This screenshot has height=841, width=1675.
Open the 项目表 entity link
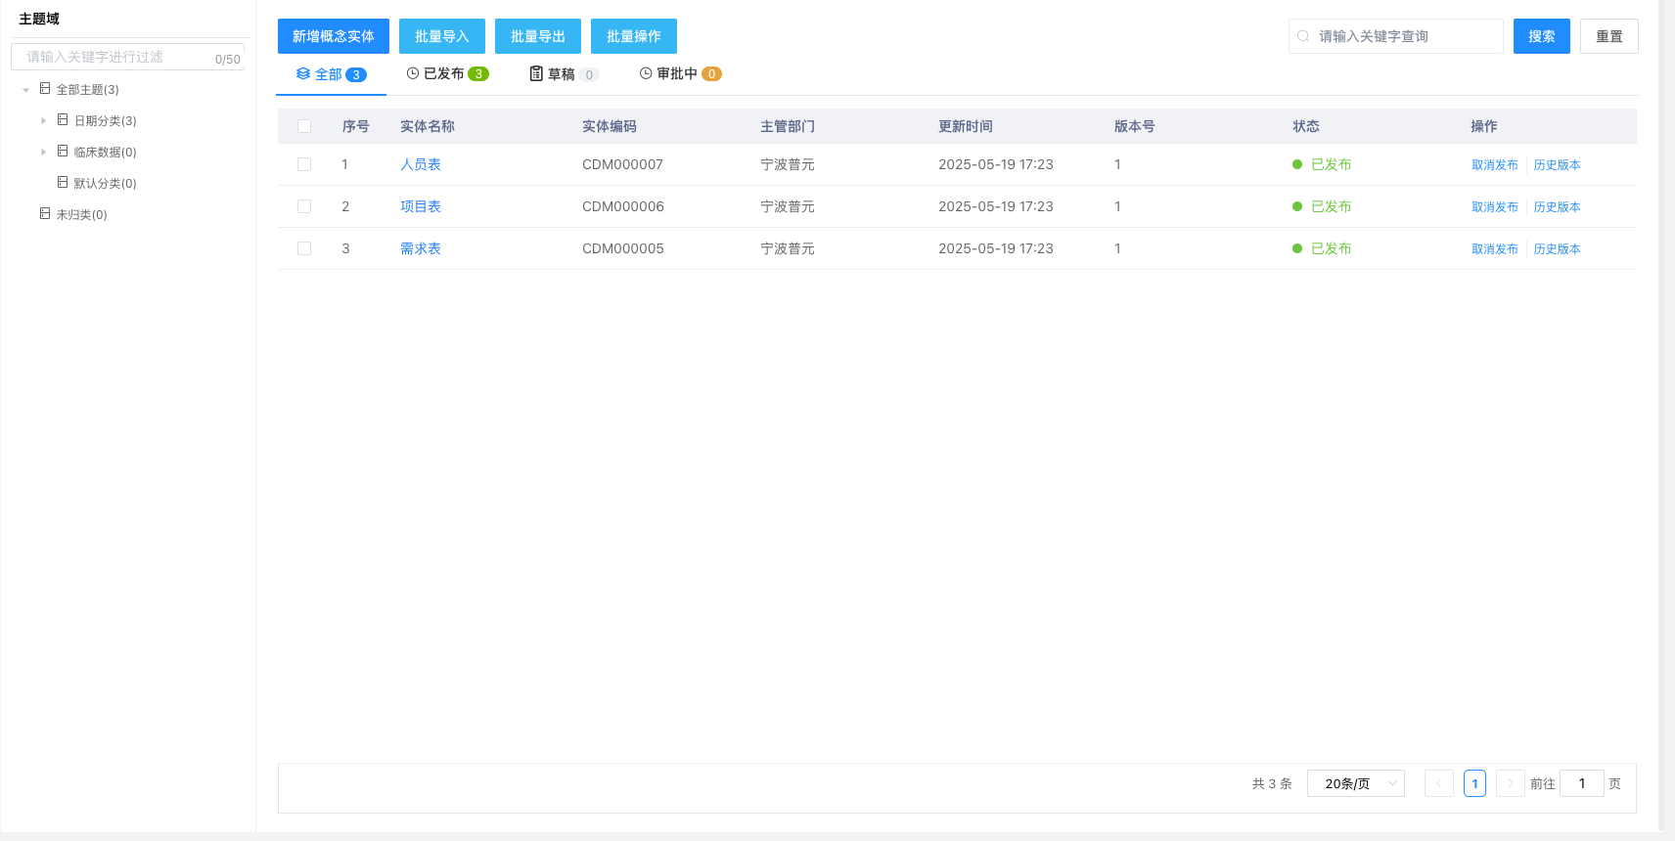(x=421, y=206)
